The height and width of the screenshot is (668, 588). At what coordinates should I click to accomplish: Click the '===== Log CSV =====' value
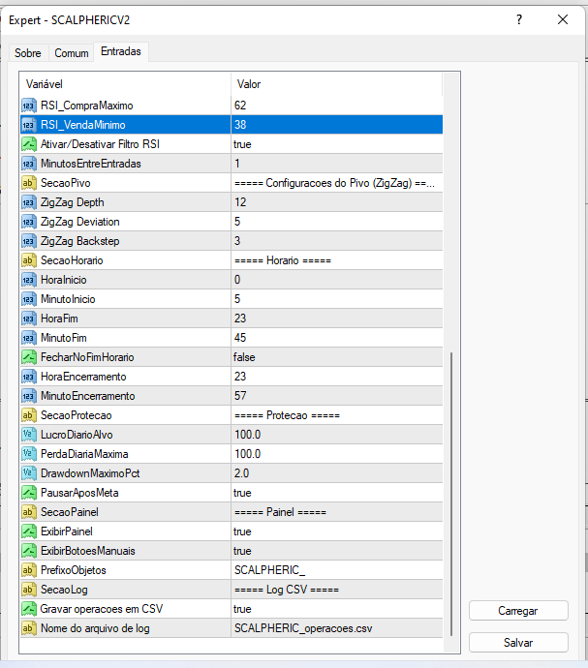[287, 590]
